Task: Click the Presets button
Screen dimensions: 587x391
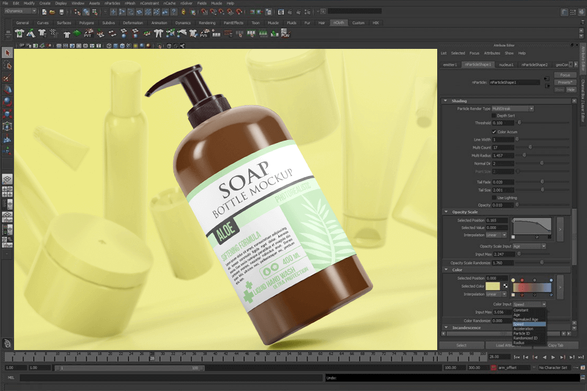Action: point(565,82)
